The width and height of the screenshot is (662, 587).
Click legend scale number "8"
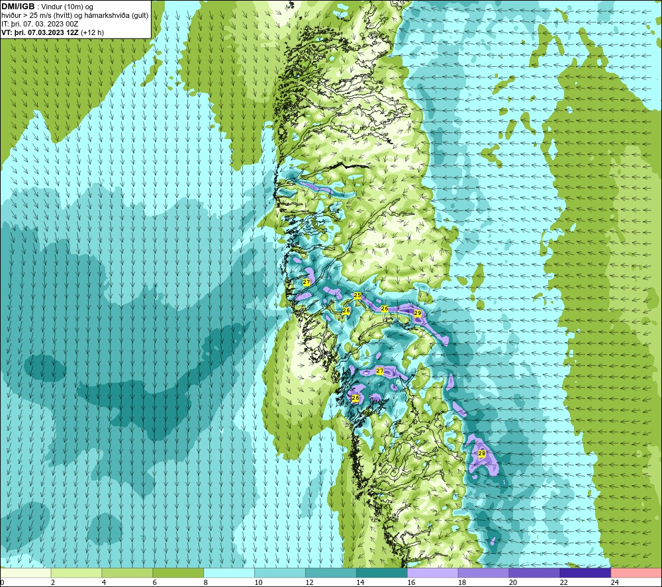click(x=206, y=582)
